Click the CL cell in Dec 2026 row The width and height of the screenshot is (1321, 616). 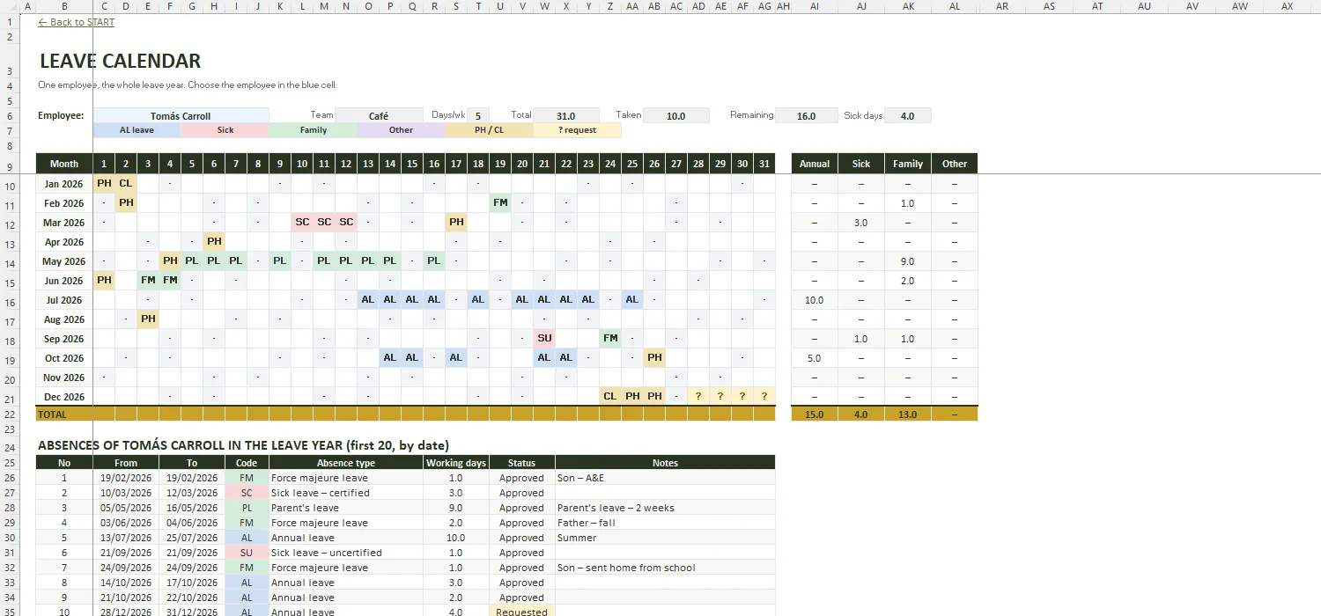pyautogui.click(x=610, y=397)
